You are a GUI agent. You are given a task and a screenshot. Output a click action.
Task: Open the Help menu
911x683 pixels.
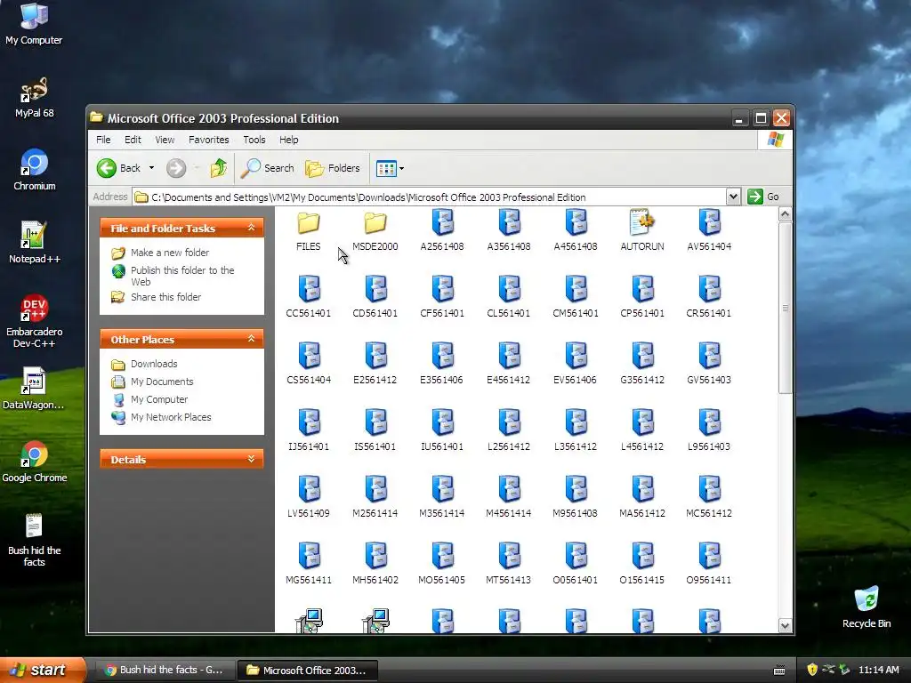[x=289, y=140]
